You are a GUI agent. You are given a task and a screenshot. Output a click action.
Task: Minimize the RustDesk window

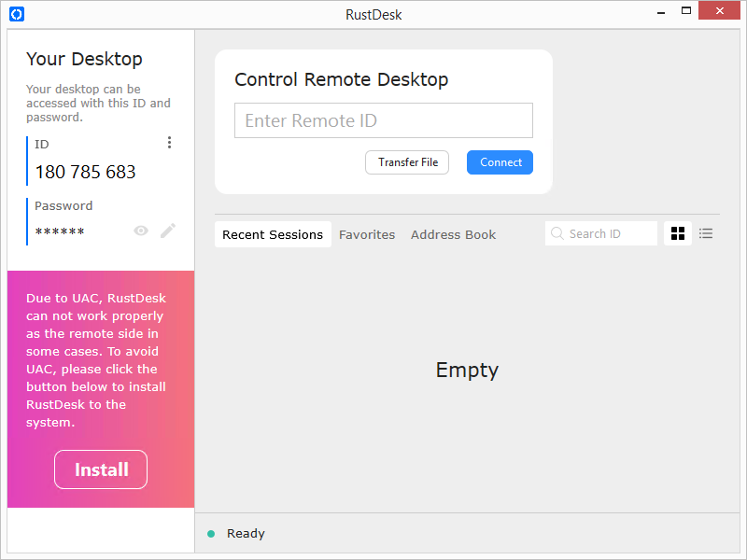(661, 11)
